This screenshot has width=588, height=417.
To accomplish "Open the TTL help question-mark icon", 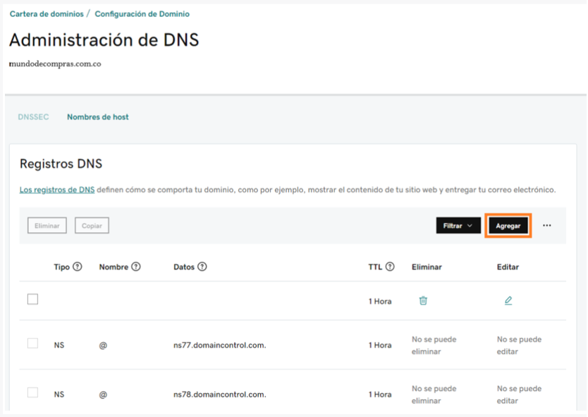I will pos(390,267).
